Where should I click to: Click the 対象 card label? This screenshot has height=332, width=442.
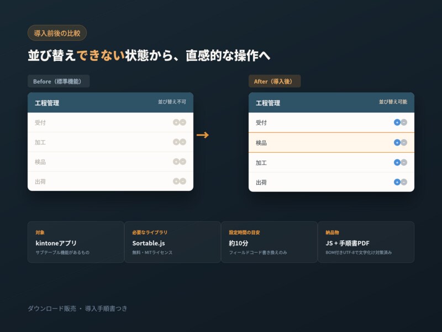coord(40,232)
